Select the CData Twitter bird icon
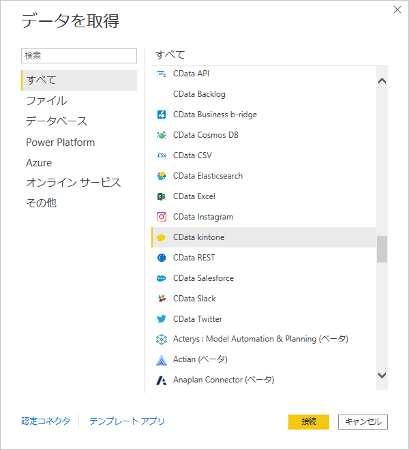The height and width of the screenshot is (450, 409). click(x=162, y=319)
